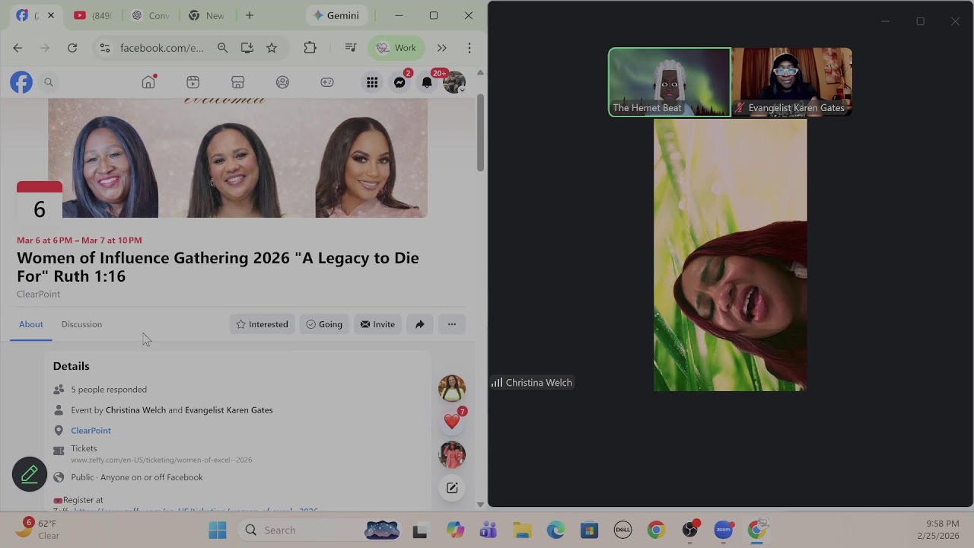Open the Facebook Reels video icon
The width and height of the screenshot is (974, 548).
193,82
